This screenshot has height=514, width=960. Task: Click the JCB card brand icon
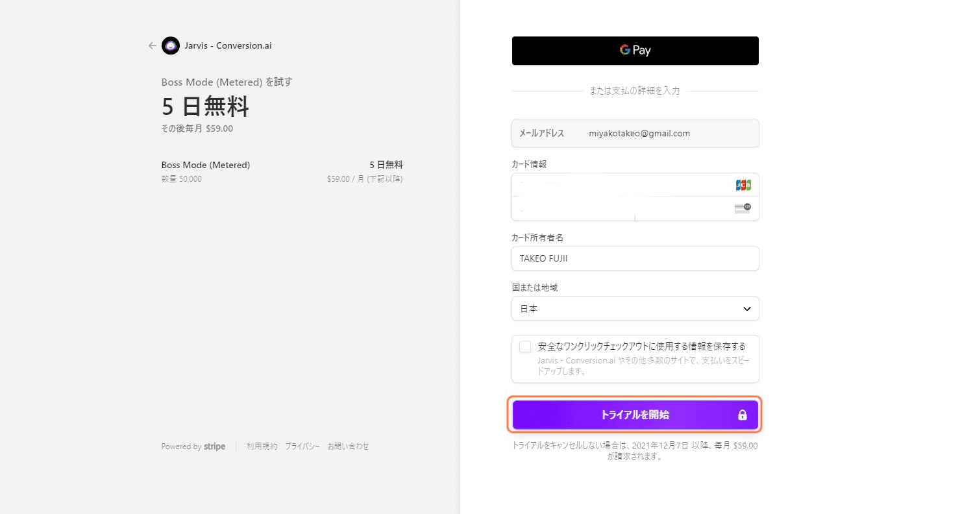coord(743,185)
